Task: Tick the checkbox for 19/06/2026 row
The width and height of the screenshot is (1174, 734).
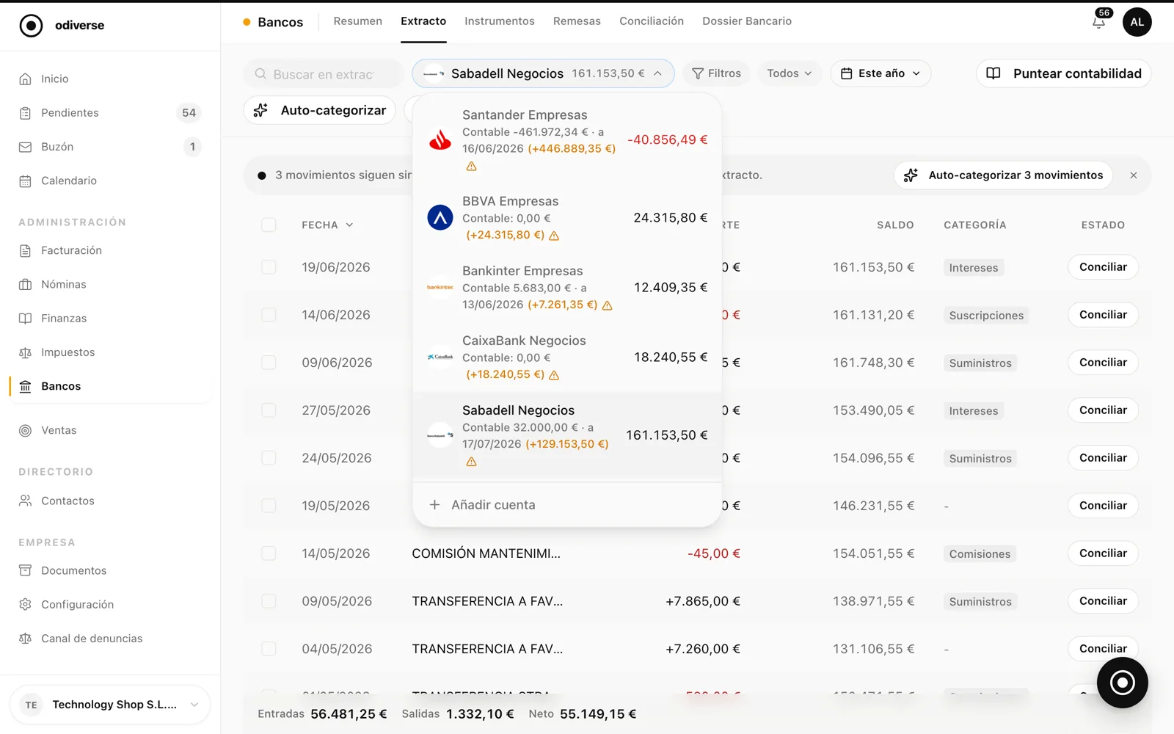Action: [x=269, y=267]
